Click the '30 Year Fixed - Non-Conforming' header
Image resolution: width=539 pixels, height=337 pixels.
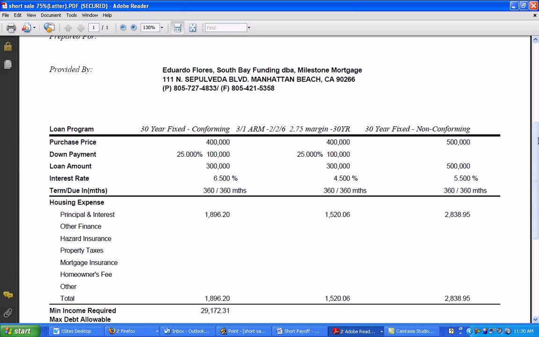coord(418,129)
